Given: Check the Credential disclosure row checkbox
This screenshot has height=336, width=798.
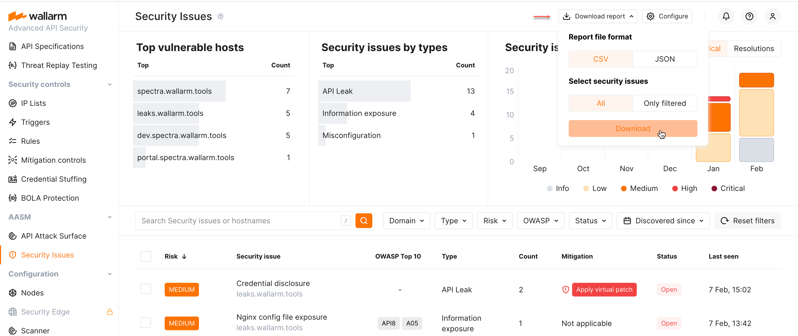Looking at the screenshot, I should click(x=145, y=289).
